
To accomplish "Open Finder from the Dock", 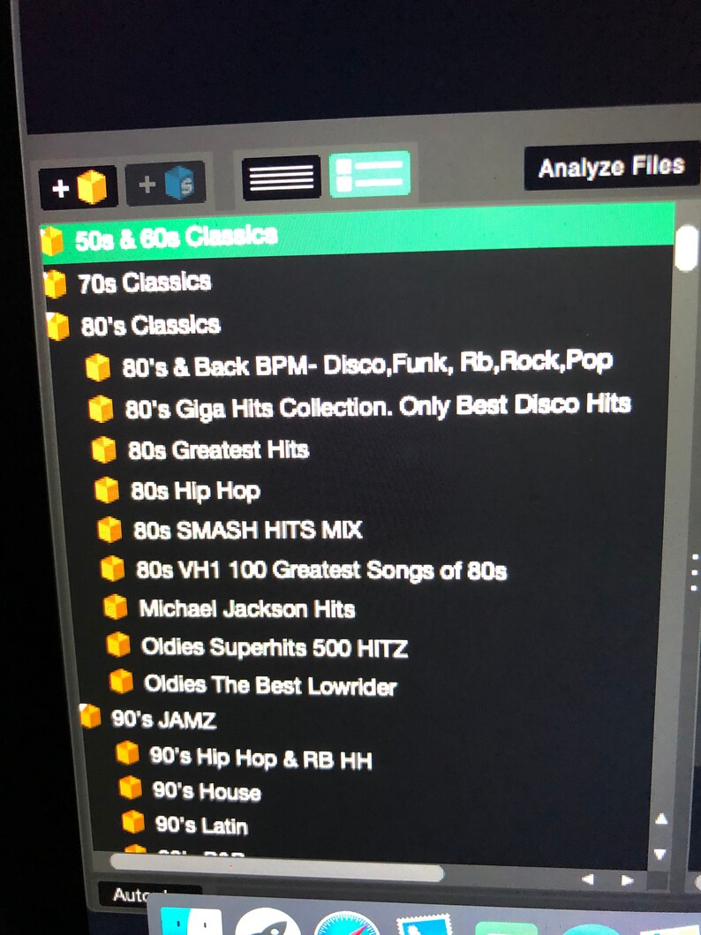I will 192,921.
